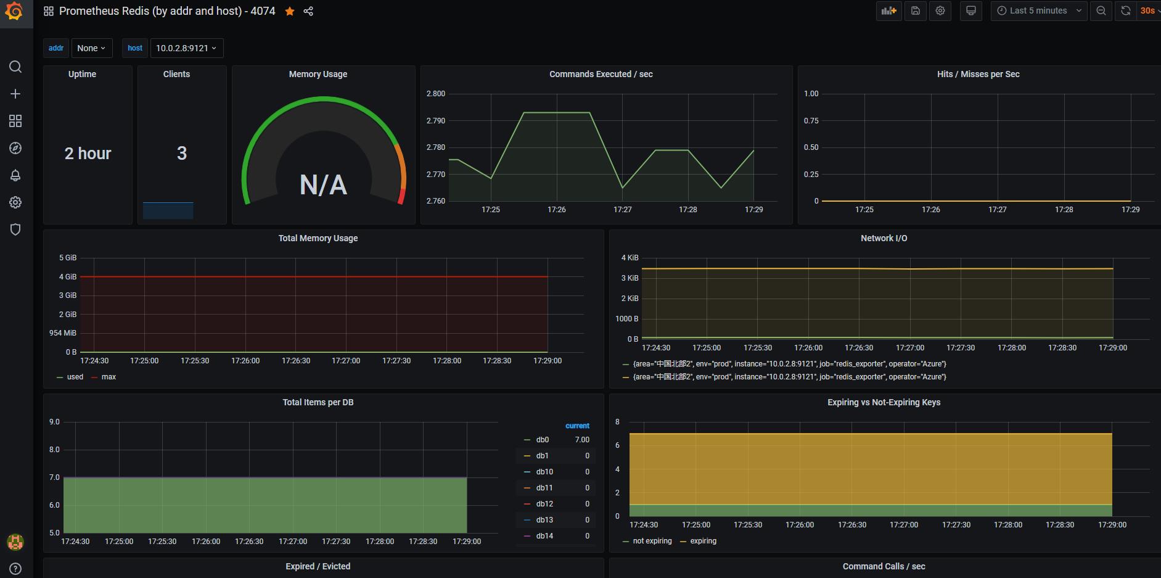
Task: Click the dashboard title Prometheus Redis
Action: [x=167, y=11]
